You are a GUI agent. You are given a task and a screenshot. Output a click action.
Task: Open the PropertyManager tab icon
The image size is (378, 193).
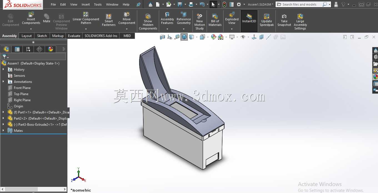click(17, 49)
